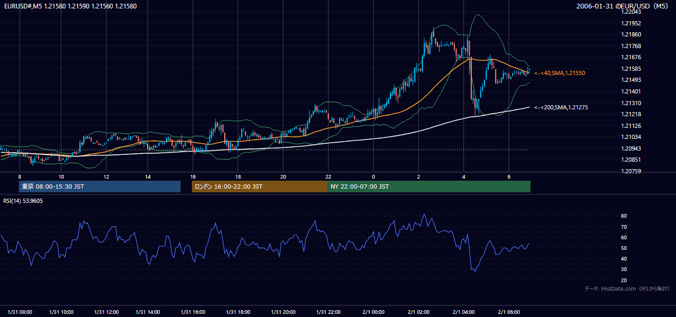Click hour label 8 under the price chart

(x=20, y=176)
